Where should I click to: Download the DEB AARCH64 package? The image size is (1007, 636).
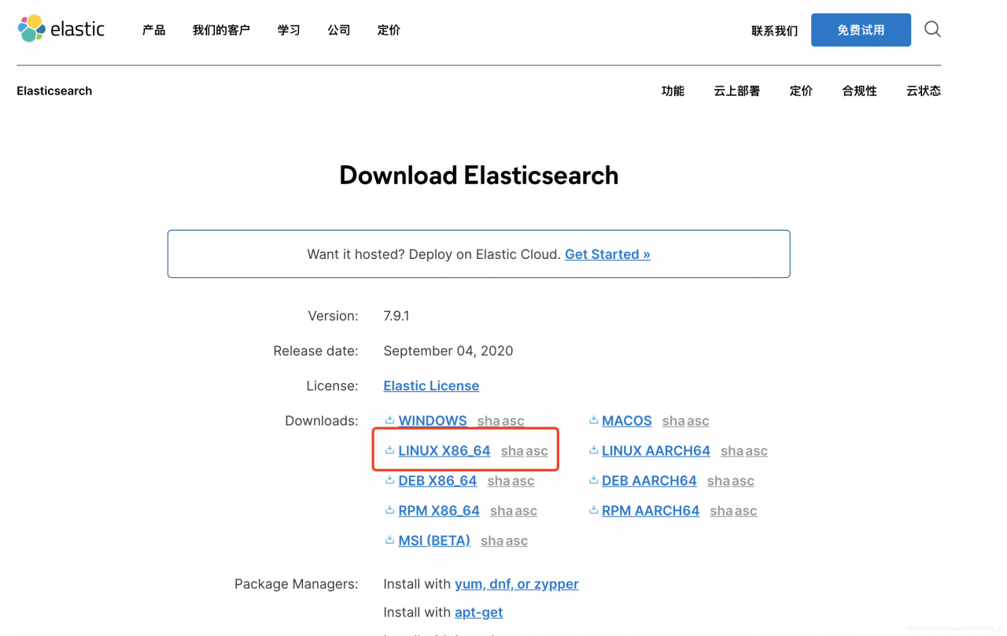(649, 480)
